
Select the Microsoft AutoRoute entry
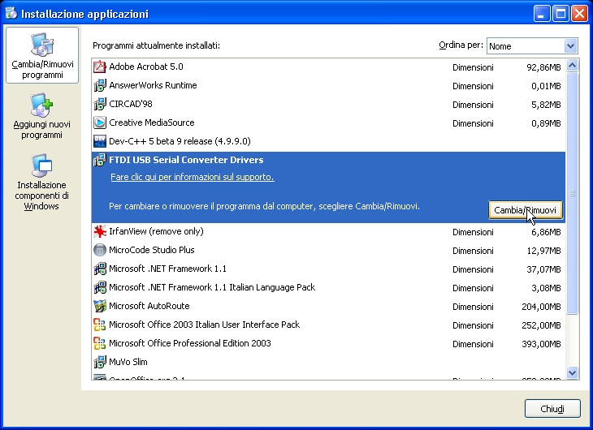pos(328,306)
